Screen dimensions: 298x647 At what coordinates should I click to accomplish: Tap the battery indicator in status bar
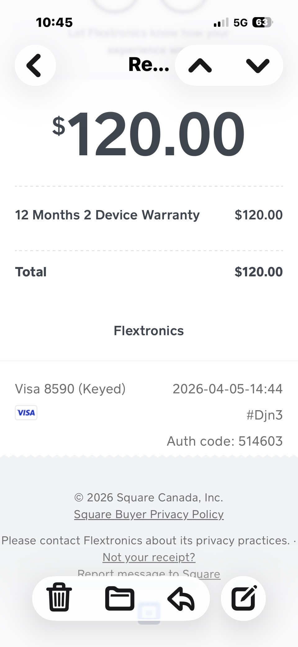click(262, 22)
